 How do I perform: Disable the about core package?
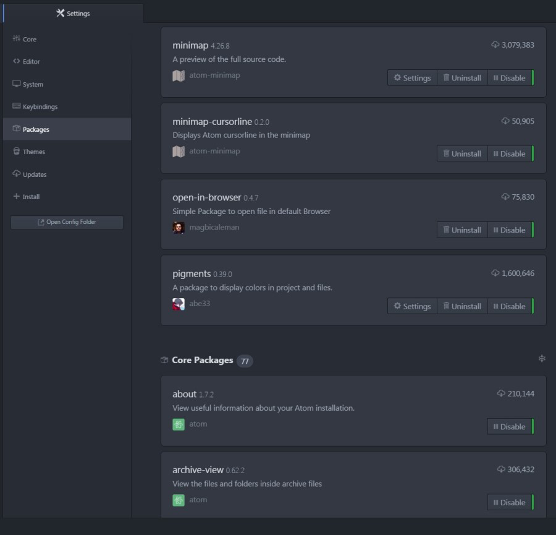pyautogui.click(x=510, y=426)
